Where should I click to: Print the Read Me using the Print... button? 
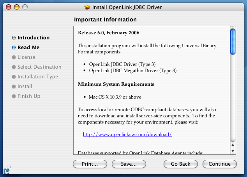tap(90, 164)
